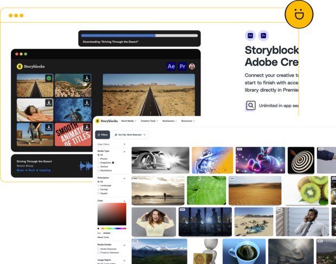Check the Model Released box
336x264 pixels.
99,249
